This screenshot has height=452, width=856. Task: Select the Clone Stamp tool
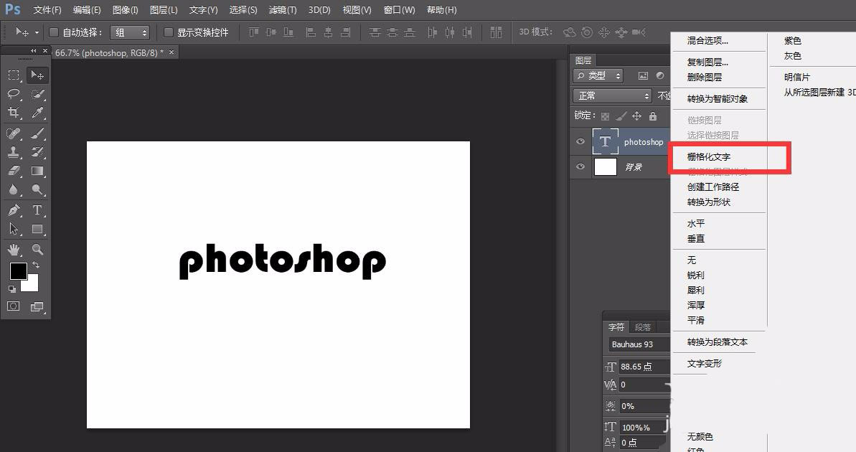pos(14,152)
